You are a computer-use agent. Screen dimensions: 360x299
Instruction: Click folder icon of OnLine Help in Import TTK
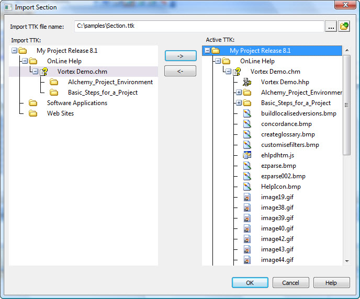click(x=33, y=61)
